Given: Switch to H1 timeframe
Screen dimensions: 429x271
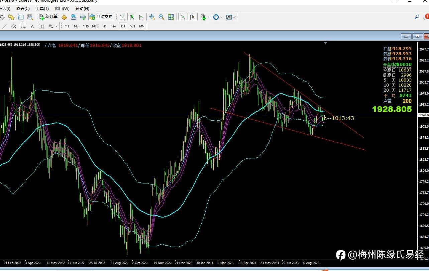Looking at the screenshot, I should coord(104,26).
